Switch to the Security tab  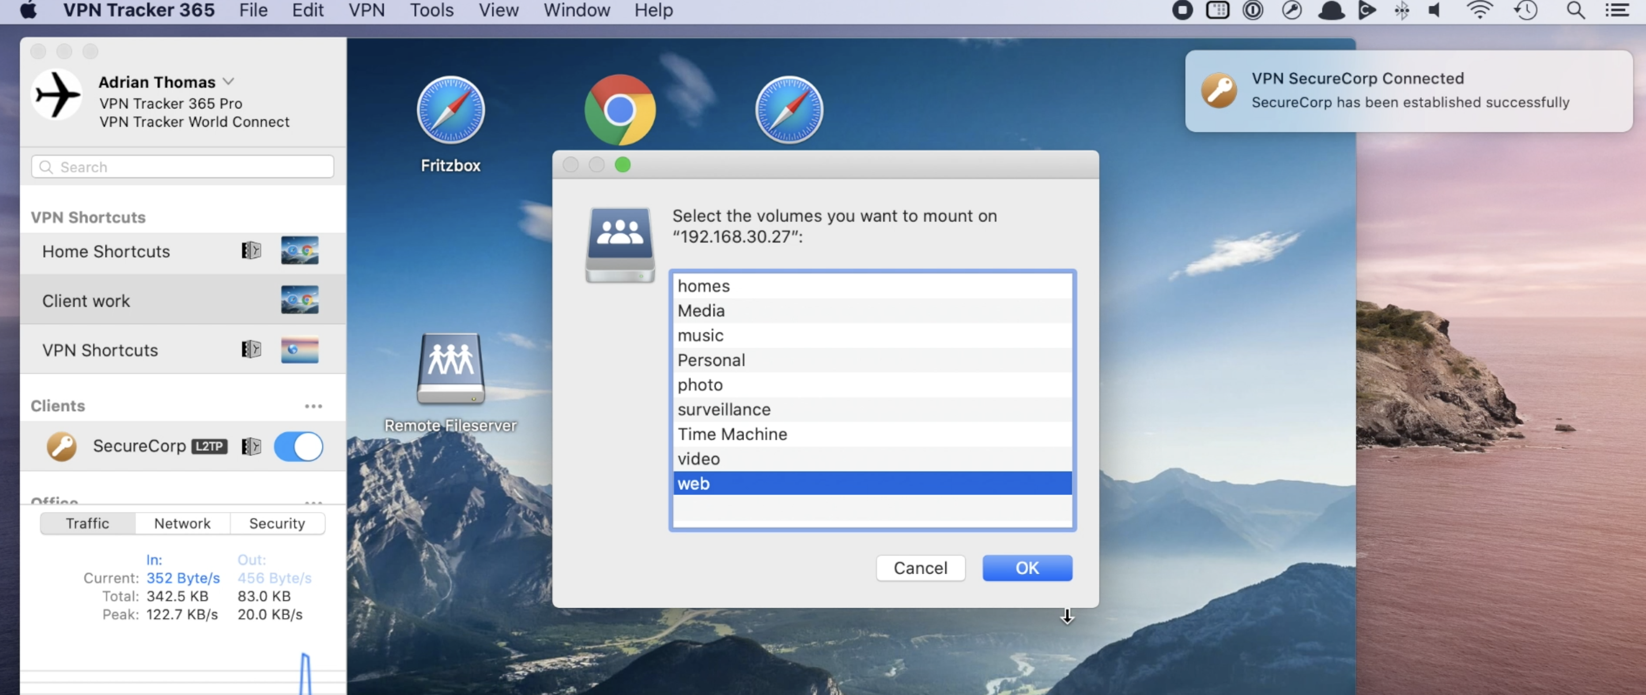pos(277,523)
